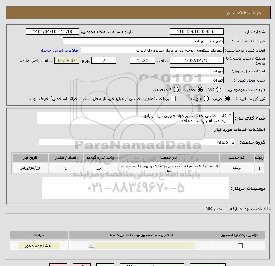275x266 pixels.
Task: Select the کالا/خدمت radio button
Action: tap(176, 90)
